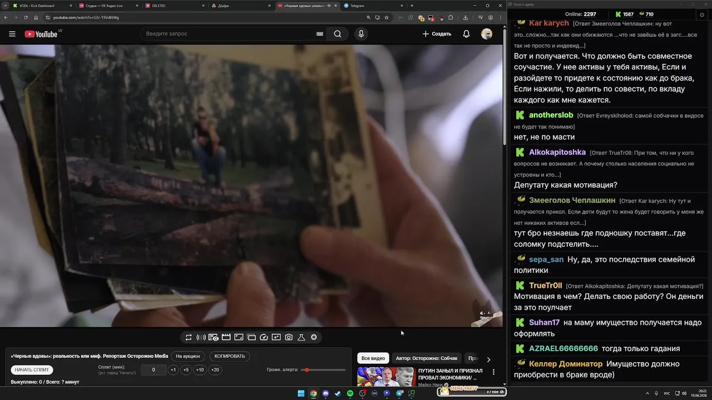Click the Создать button
This screenshot has width=712, height=400.
click(437, 34)
